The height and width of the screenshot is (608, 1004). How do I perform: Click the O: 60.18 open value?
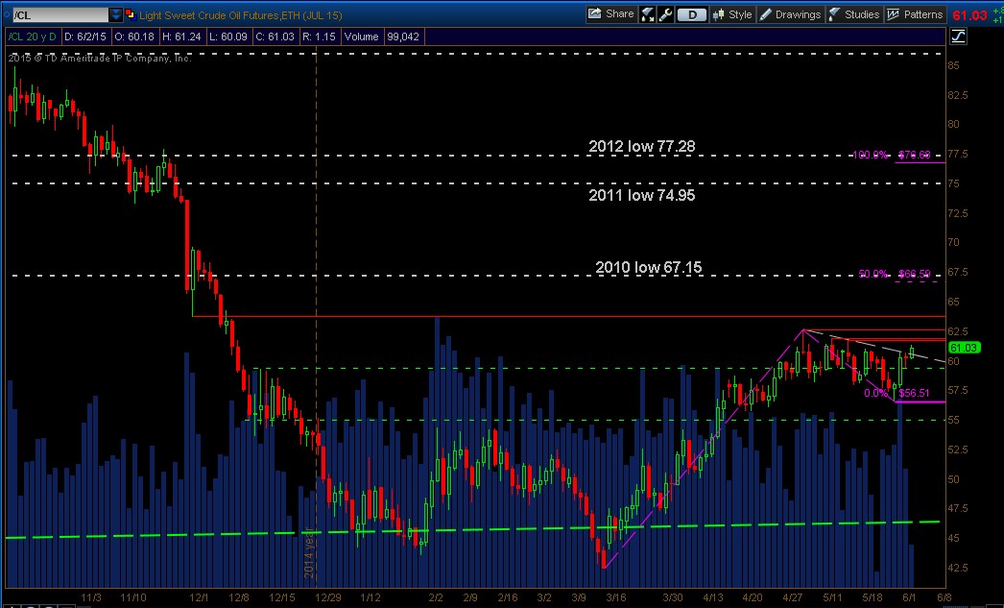(x=133, y=36)
